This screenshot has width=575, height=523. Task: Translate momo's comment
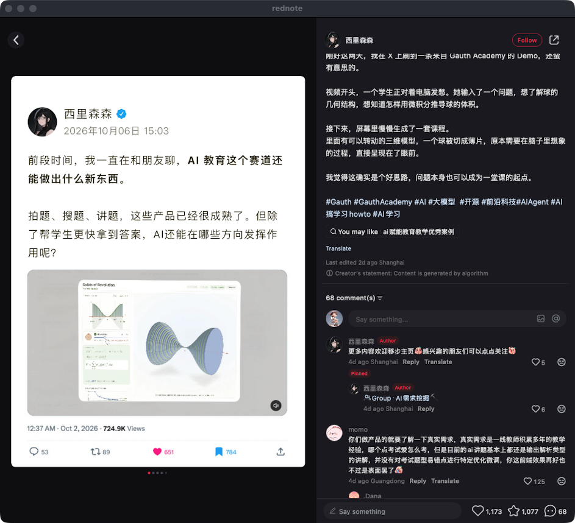pyautogui.click(x=445, y=481)
